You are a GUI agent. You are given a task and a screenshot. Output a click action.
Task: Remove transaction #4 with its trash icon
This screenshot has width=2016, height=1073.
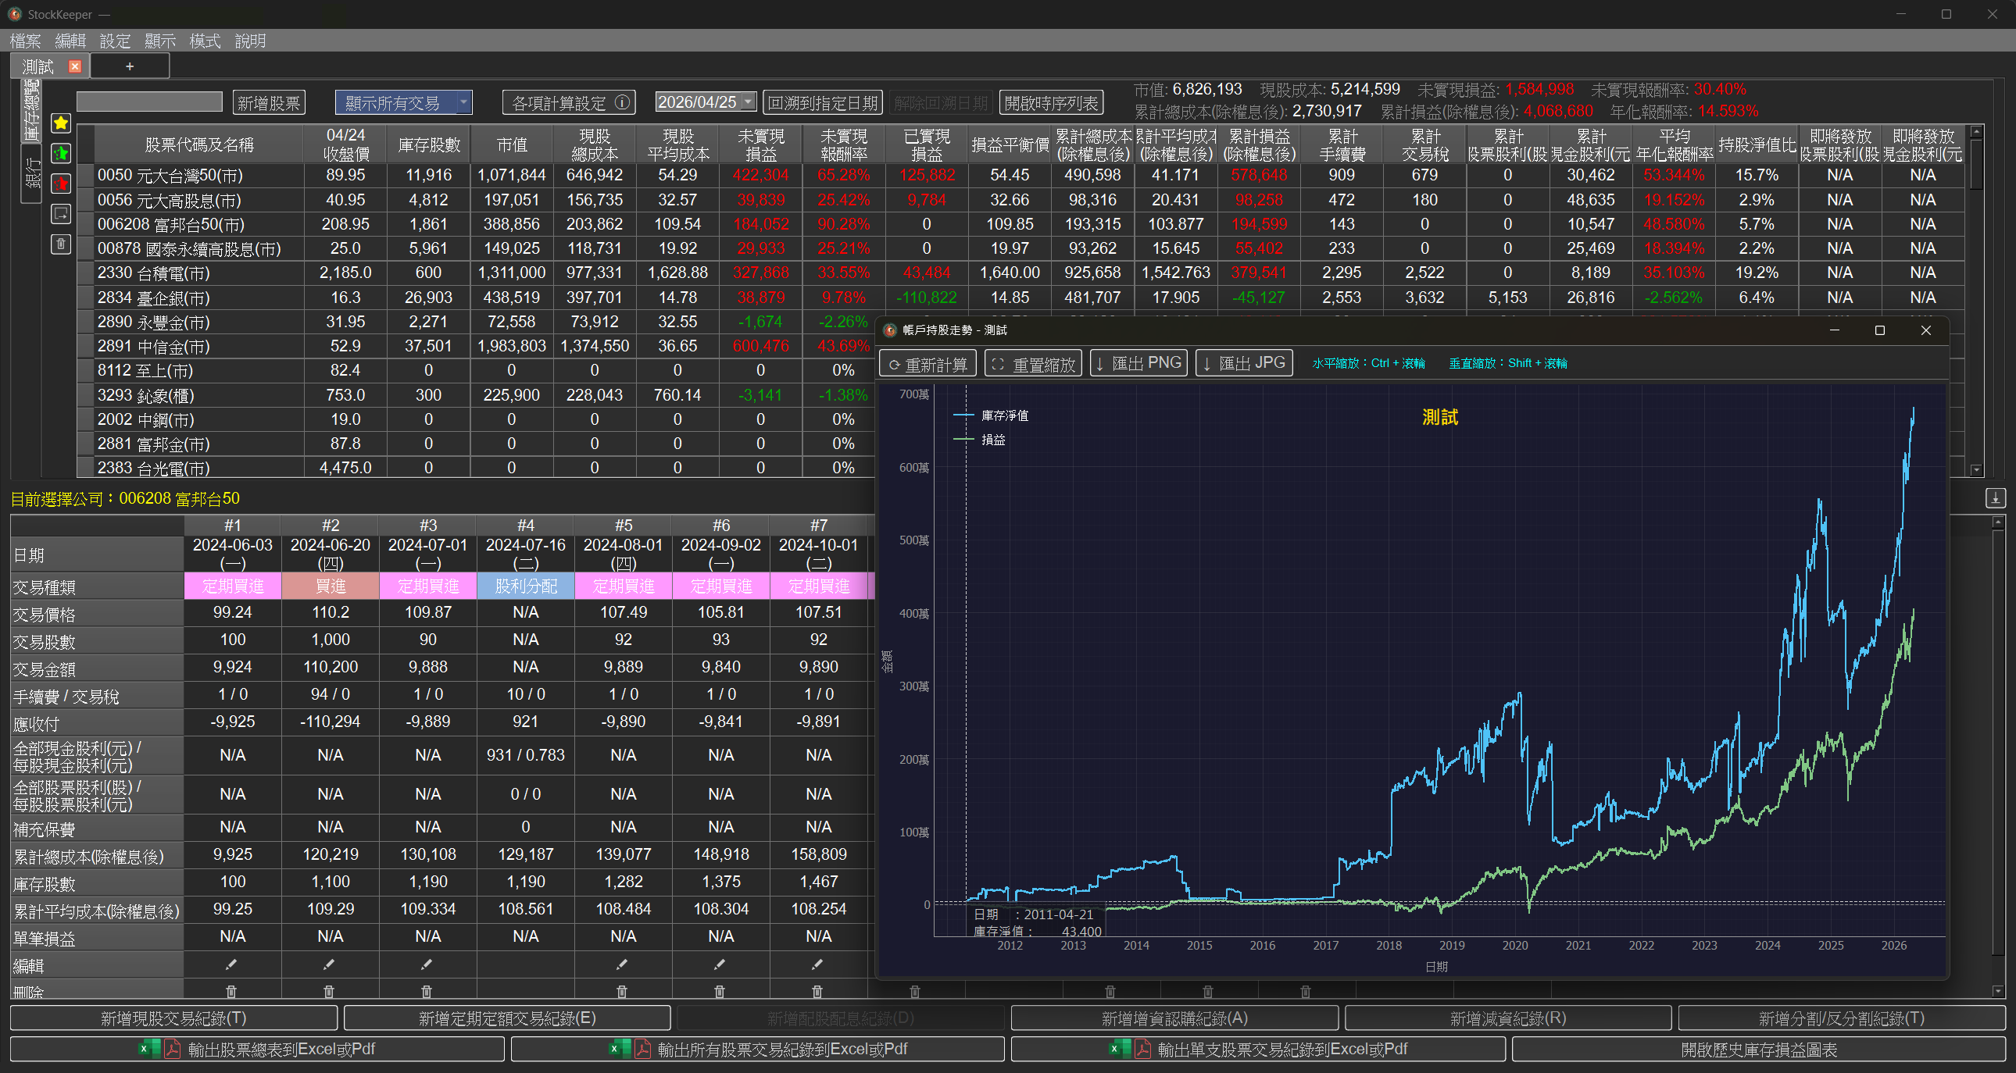[x=526, y=991]
